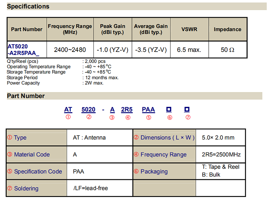Click the 'Part Number' section heading
This screenshot has width=268, height=208.
point(26,96)
